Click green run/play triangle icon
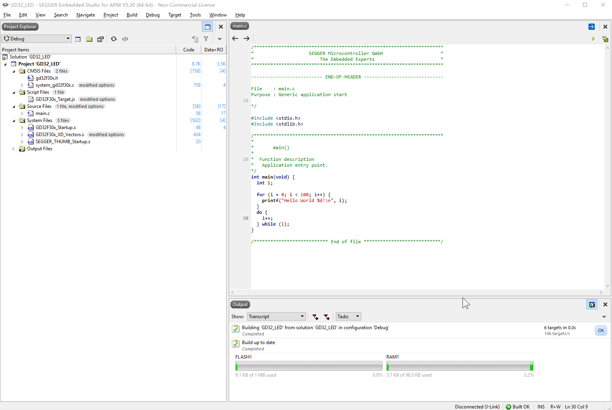This screenshot has height=410, width=612. point(594,39)
